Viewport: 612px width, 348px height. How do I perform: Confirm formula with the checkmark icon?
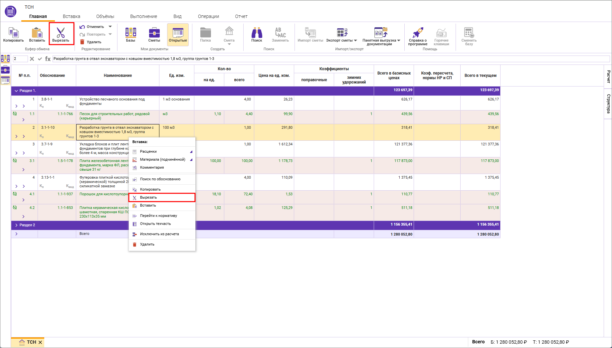[x=40, y=59]
